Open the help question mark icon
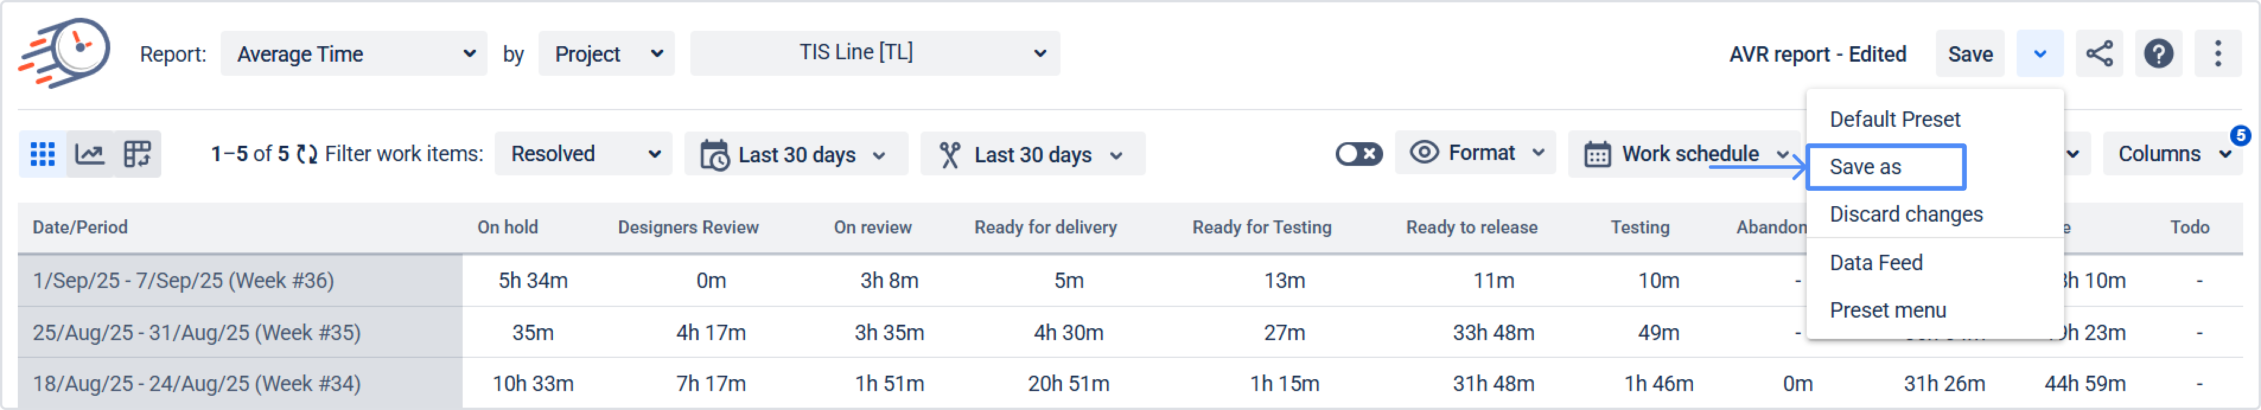This screenshot has height=410, width=2261. point(2158,53)
